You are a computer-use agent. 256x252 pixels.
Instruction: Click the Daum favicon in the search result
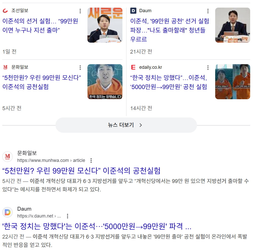[x=8, y=212]
